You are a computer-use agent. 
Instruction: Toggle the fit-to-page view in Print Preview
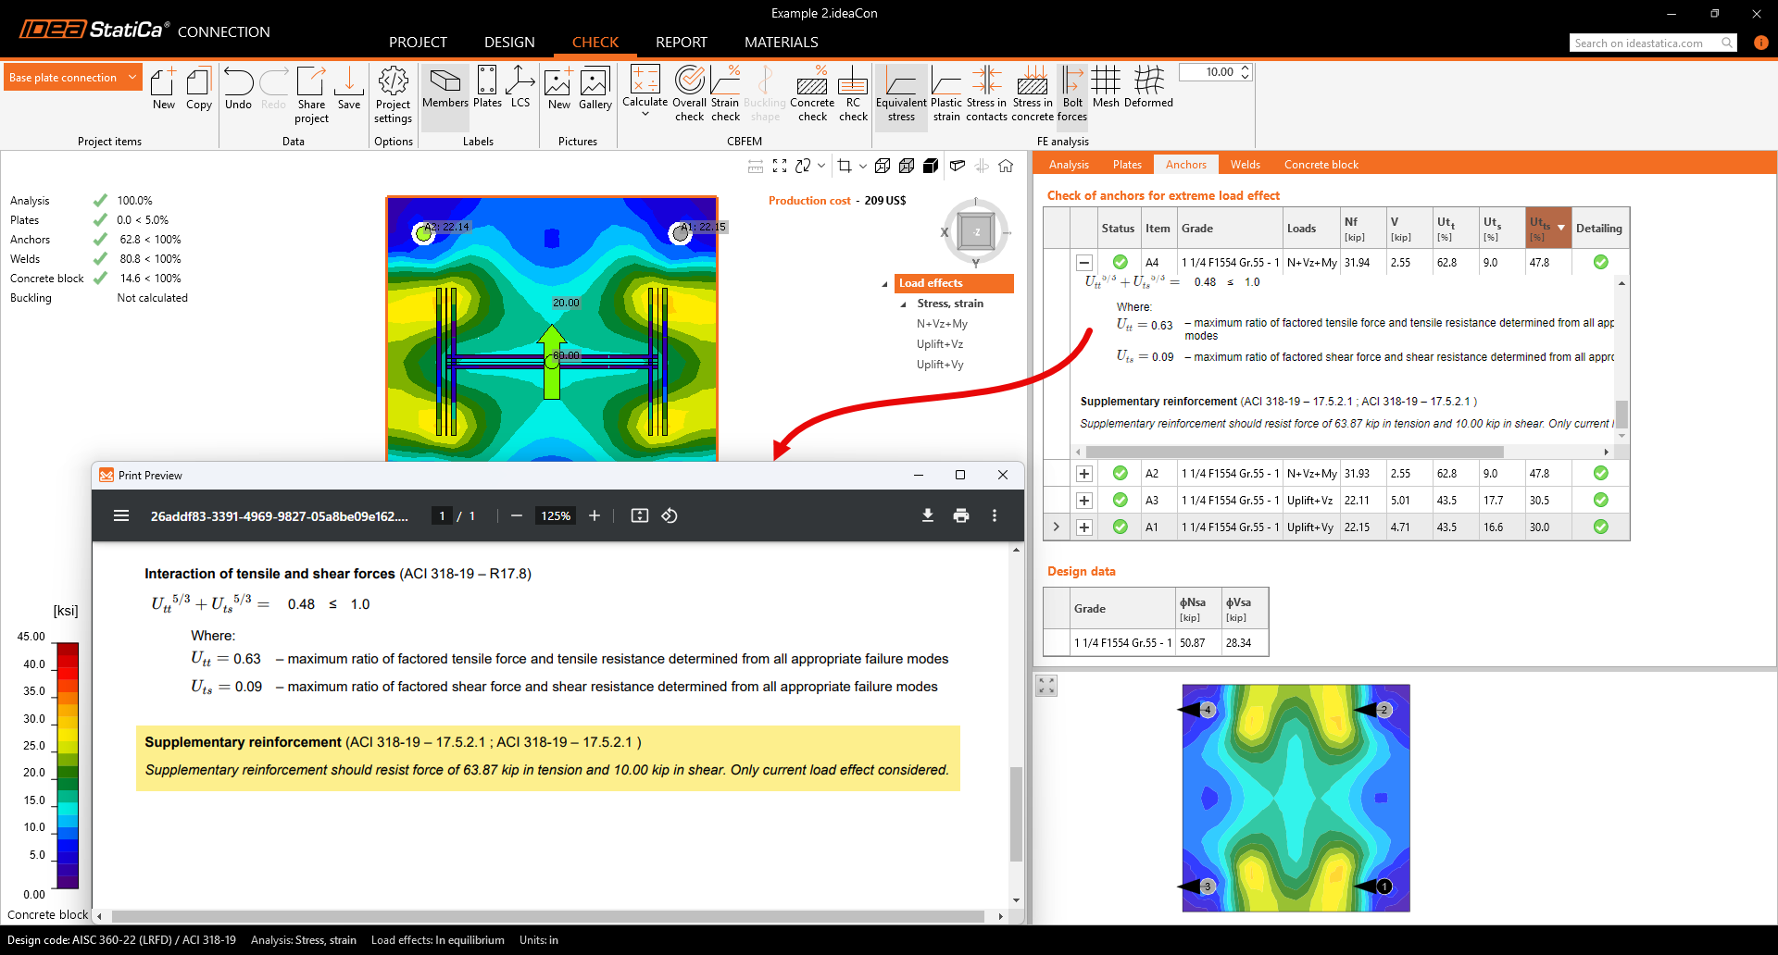click(x=639, y=515)
